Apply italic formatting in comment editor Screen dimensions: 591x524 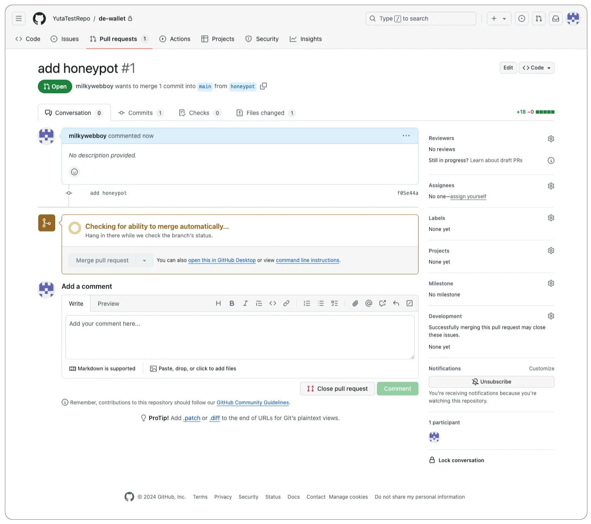[x=246, y=303]
